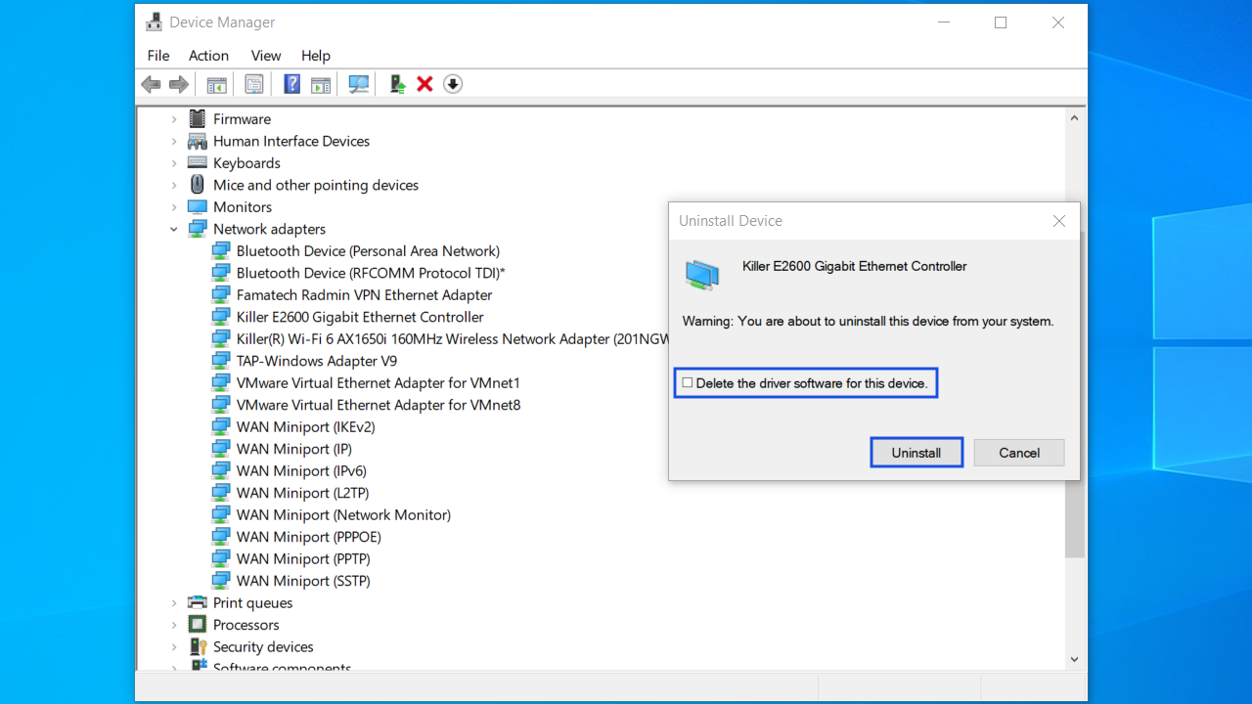Screen dimensions: 1252x704
Task: Expand the Keyboards category
Action: coord(174,163)
